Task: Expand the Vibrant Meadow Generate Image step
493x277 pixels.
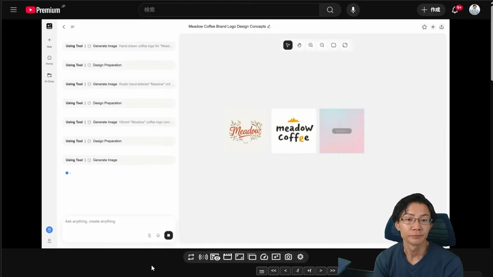Action: coord(119,122)
